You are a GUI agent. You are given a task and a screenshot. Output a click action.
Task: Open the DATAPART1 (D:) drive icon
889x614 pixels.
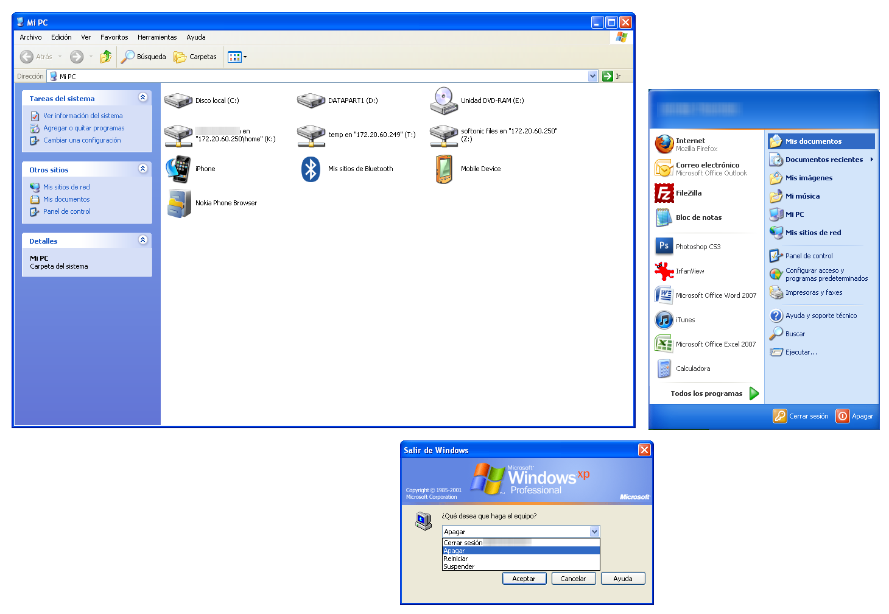(x=311, y=101)
